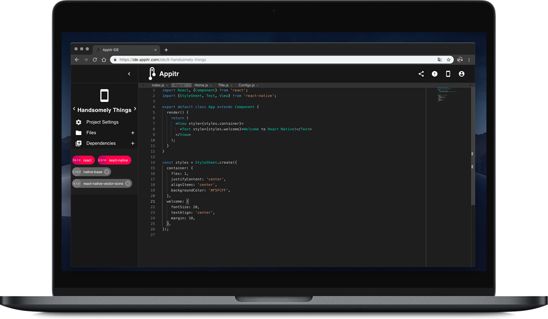Click the code minimap preview

[448, 95]
